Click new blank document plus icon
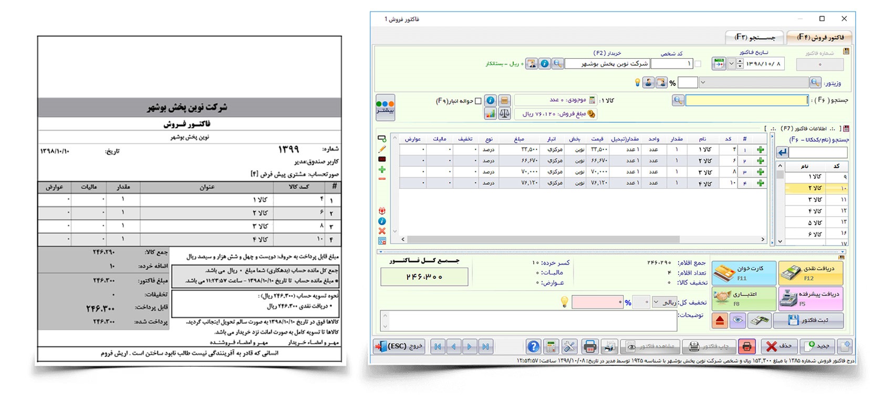The height and width of the screenshot is (403, 893). tap(845, 346)
